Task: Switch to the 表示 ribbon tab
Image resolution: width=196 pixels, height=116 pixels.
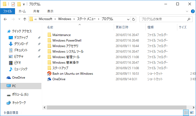Action: 50,11
